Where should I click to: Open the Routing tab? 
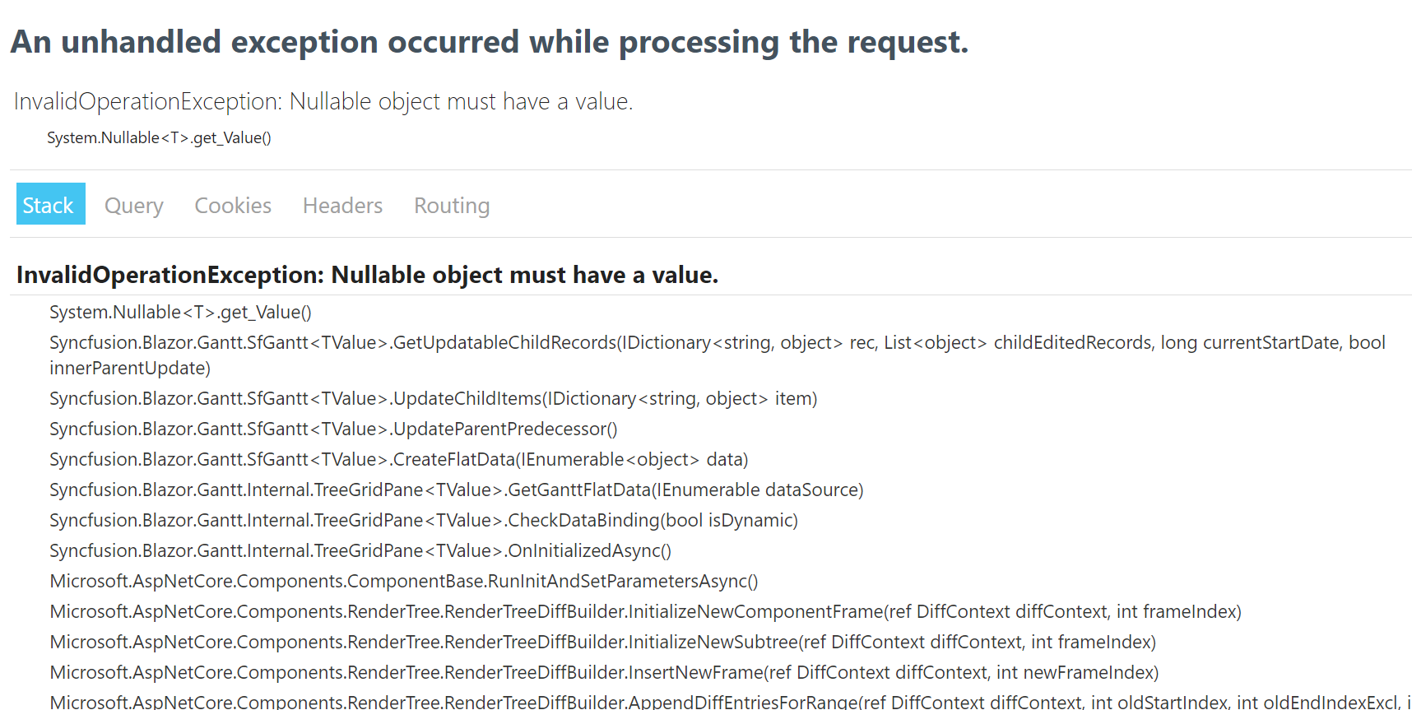[x=451, y=205]
